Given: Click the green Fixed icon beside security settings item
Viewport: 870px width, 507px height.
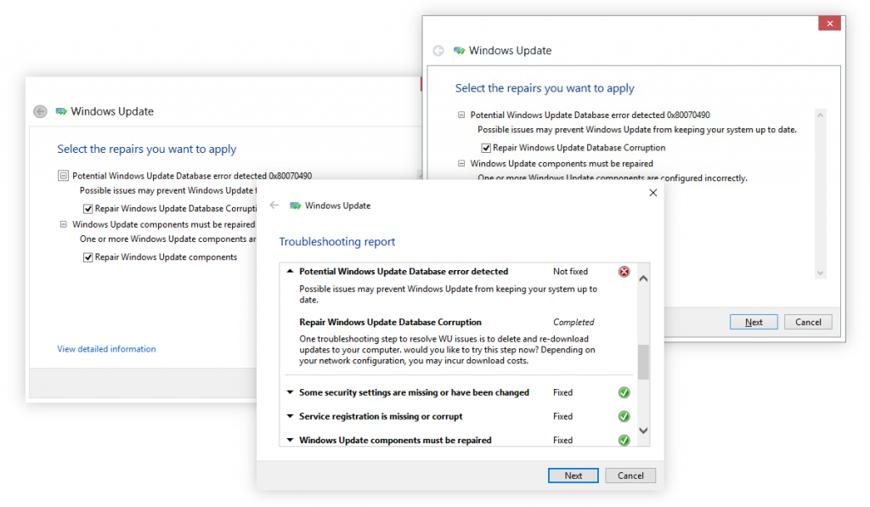Looking at the screenshot, I should click(x=624, y=392).
